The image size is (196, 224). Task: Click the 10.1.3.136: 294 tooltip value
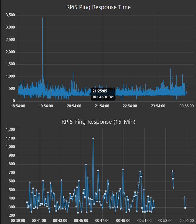tap(103, 97)
